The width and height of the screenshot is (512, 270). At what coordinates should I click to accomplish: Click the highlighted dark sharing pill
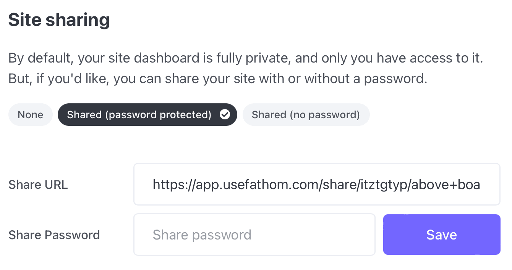coord(147,114)
